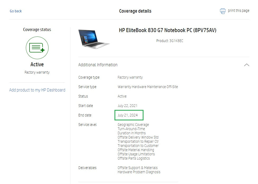Click the print this page link

point(238,11)
